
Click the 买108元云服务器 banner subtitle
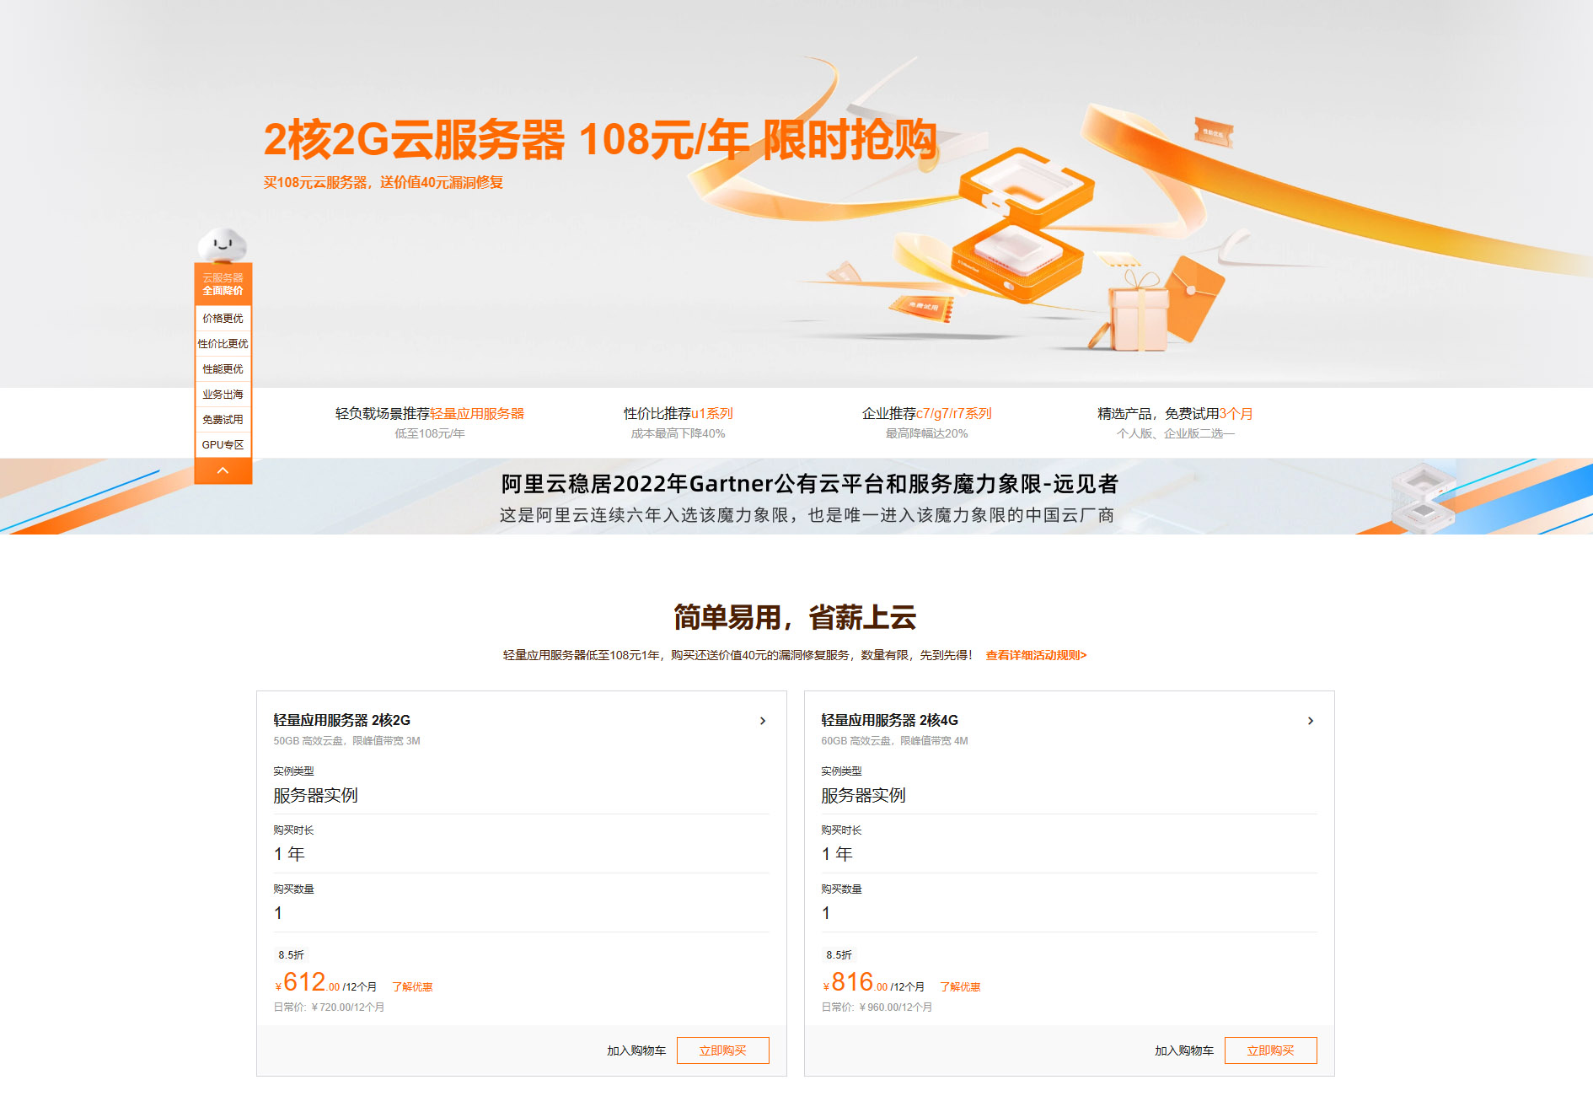[383, 182]
